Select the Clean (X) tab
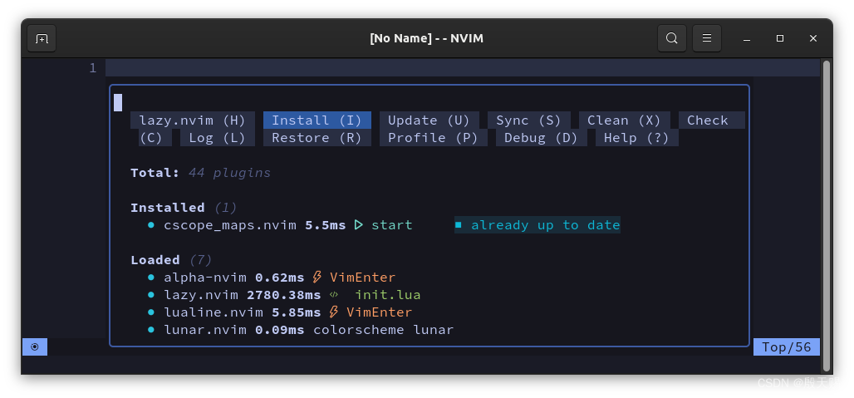Image resolution: width=854 pixels, height=398 pixels. click(624, 120)
